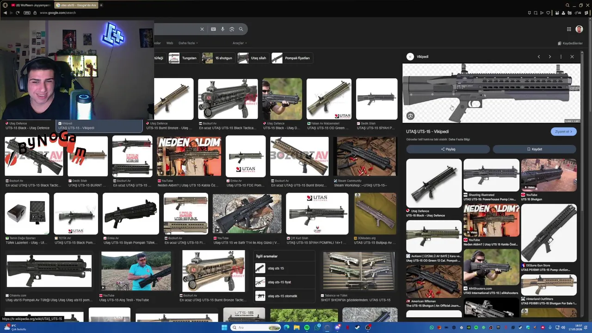Click 'Daha Fazla Bilgi' copyright link

(x=459, y=139)
